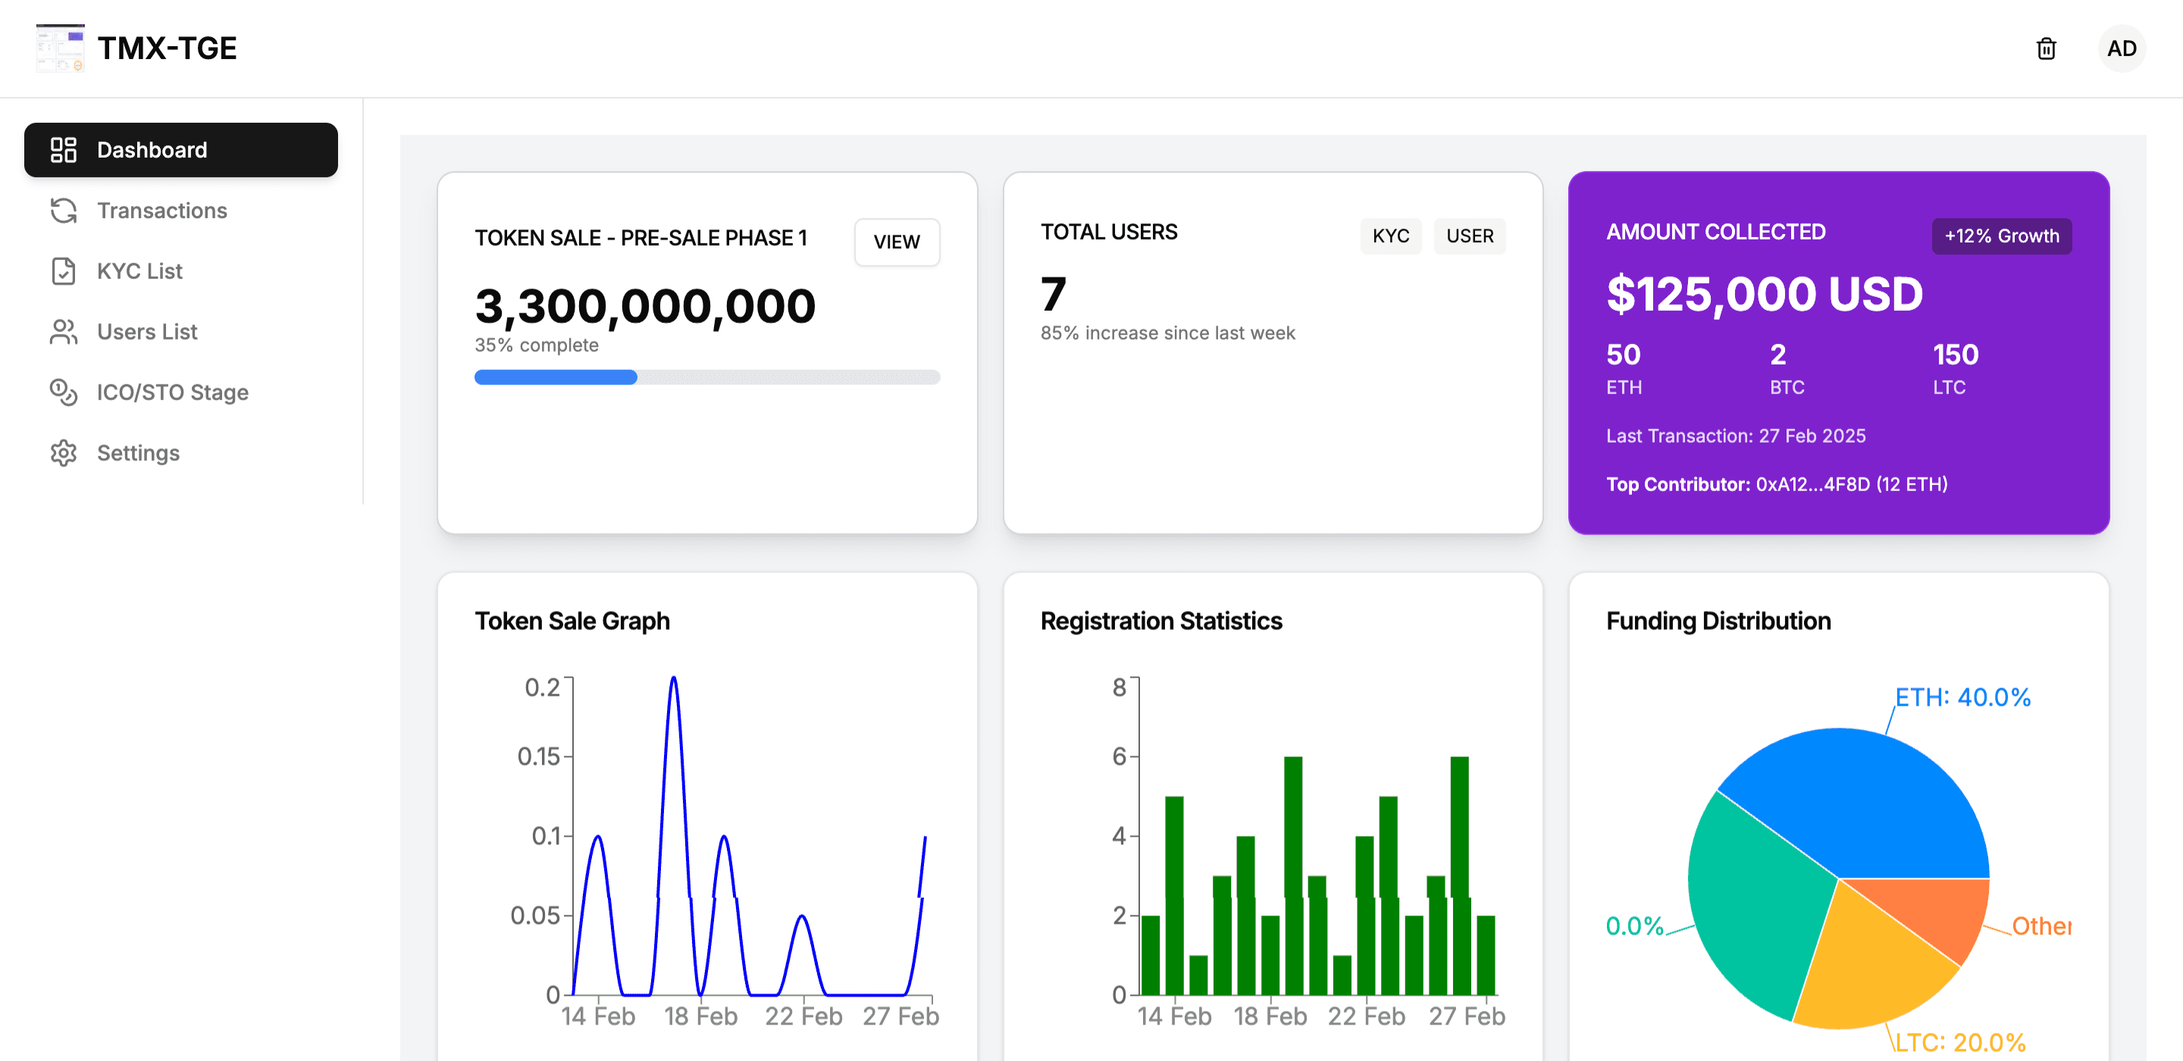Click the trash can icon in header
This screenshot has height=1061, width=2183.
2046,49
